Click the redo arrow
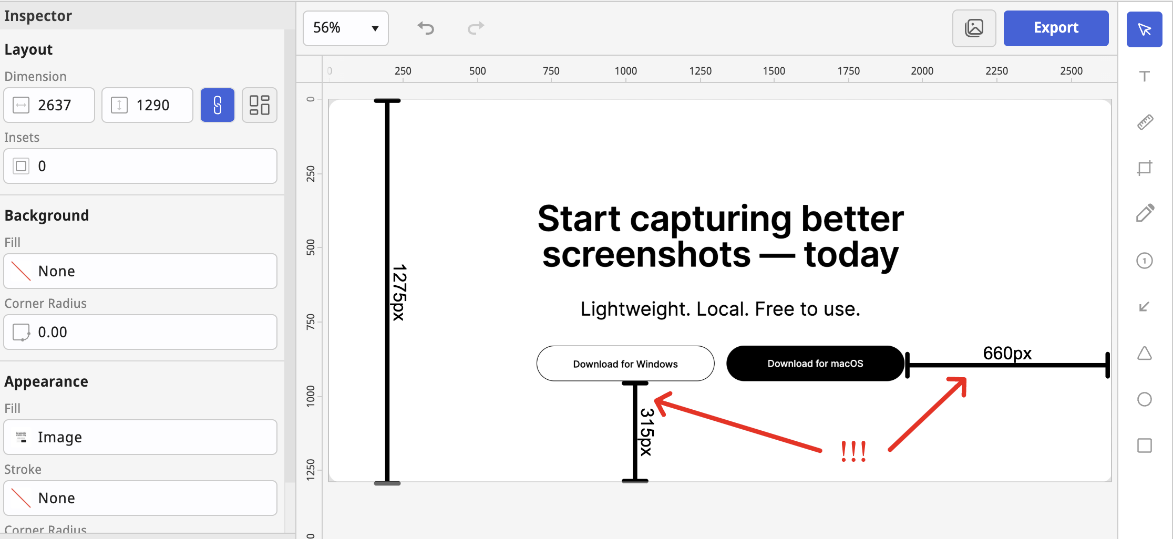This screenshot has height=539, width=1173. (x=476, y=28)
